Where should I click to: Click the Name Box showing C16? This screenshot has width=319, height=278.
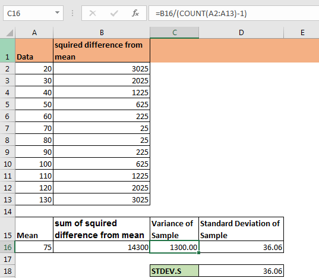click(33, 13)
